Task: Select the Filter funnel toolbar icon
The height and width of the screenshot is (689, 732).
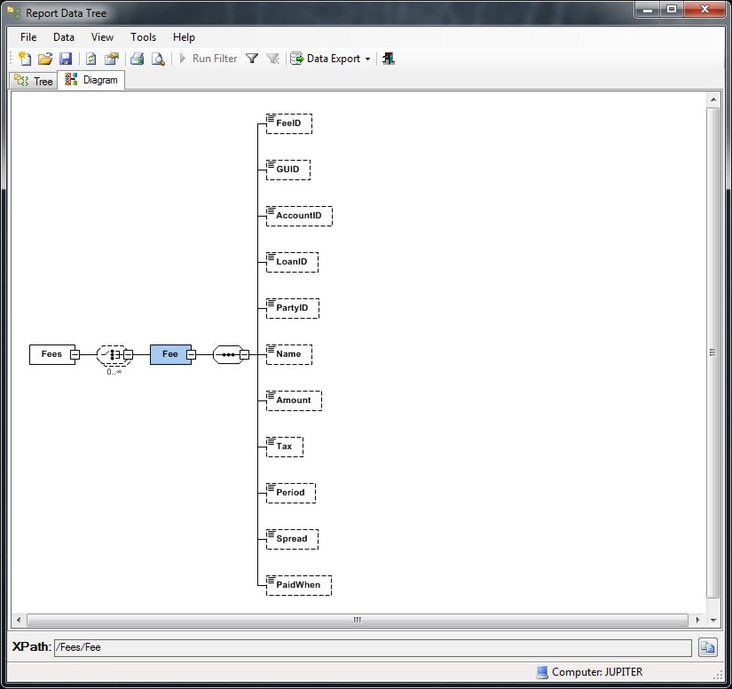Action: [251, 58]
